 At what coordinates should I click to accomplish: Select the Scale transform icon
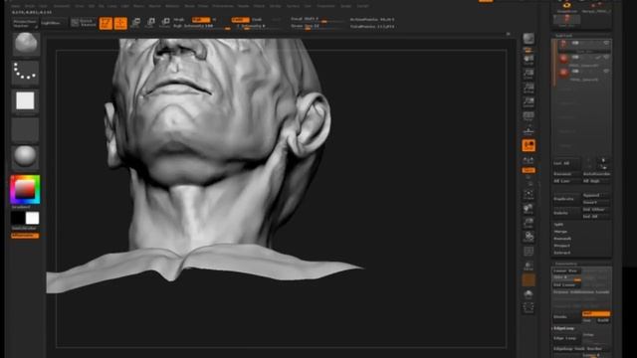(x=150, y=23)
